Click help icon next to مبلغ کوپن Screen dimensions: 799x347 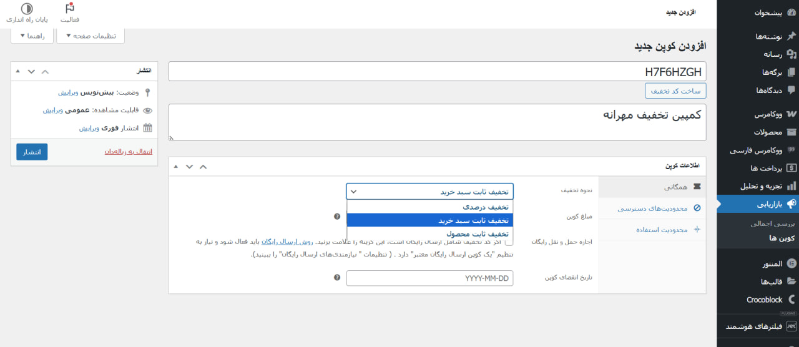click(x=337, y=217)
